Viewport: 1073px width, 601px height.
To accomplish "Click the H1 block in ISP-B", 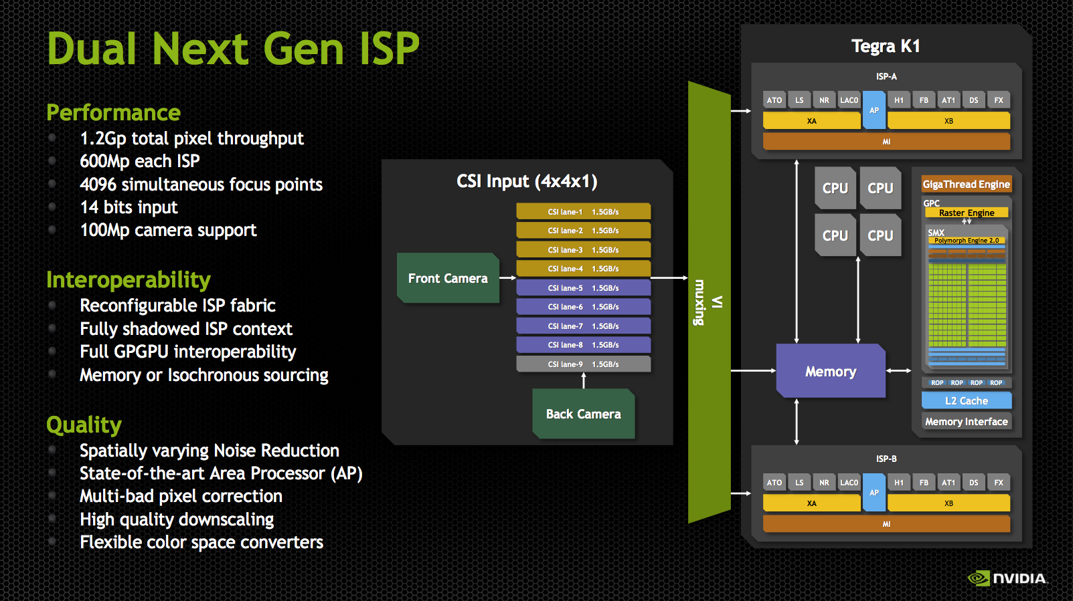I will 899,483.
